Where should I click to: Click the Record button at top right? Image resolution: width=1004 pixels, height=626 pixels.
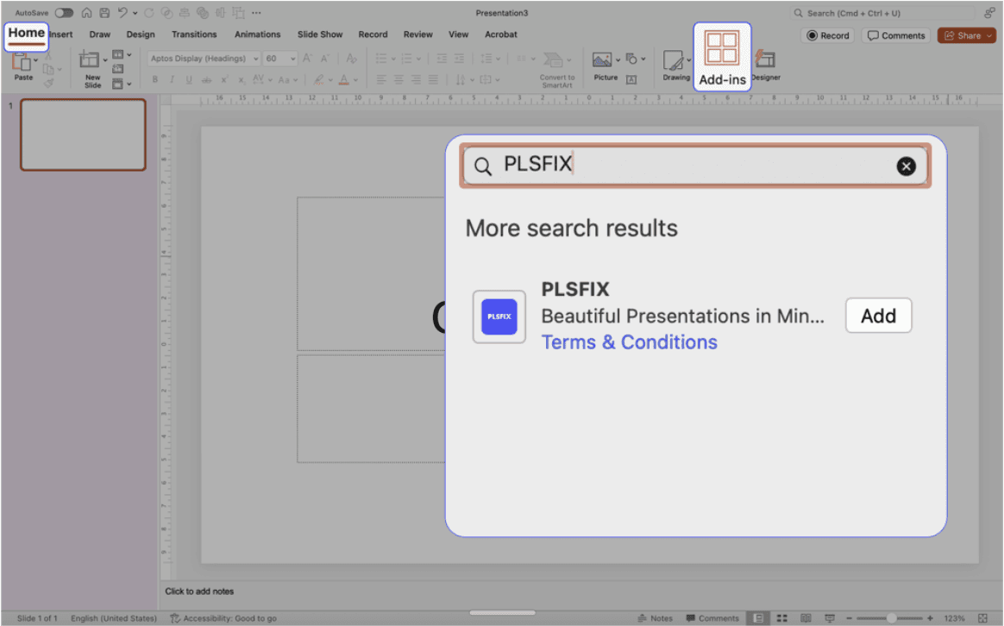click(x=828, y=36)
